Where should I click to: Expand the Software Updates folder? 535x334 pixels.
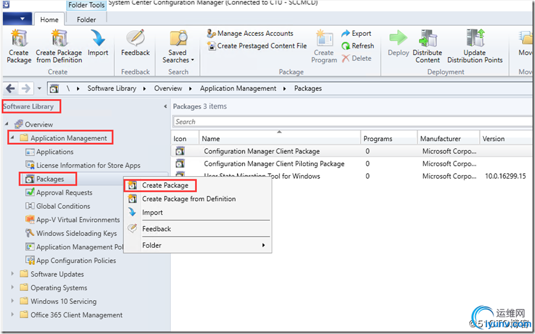12,274
